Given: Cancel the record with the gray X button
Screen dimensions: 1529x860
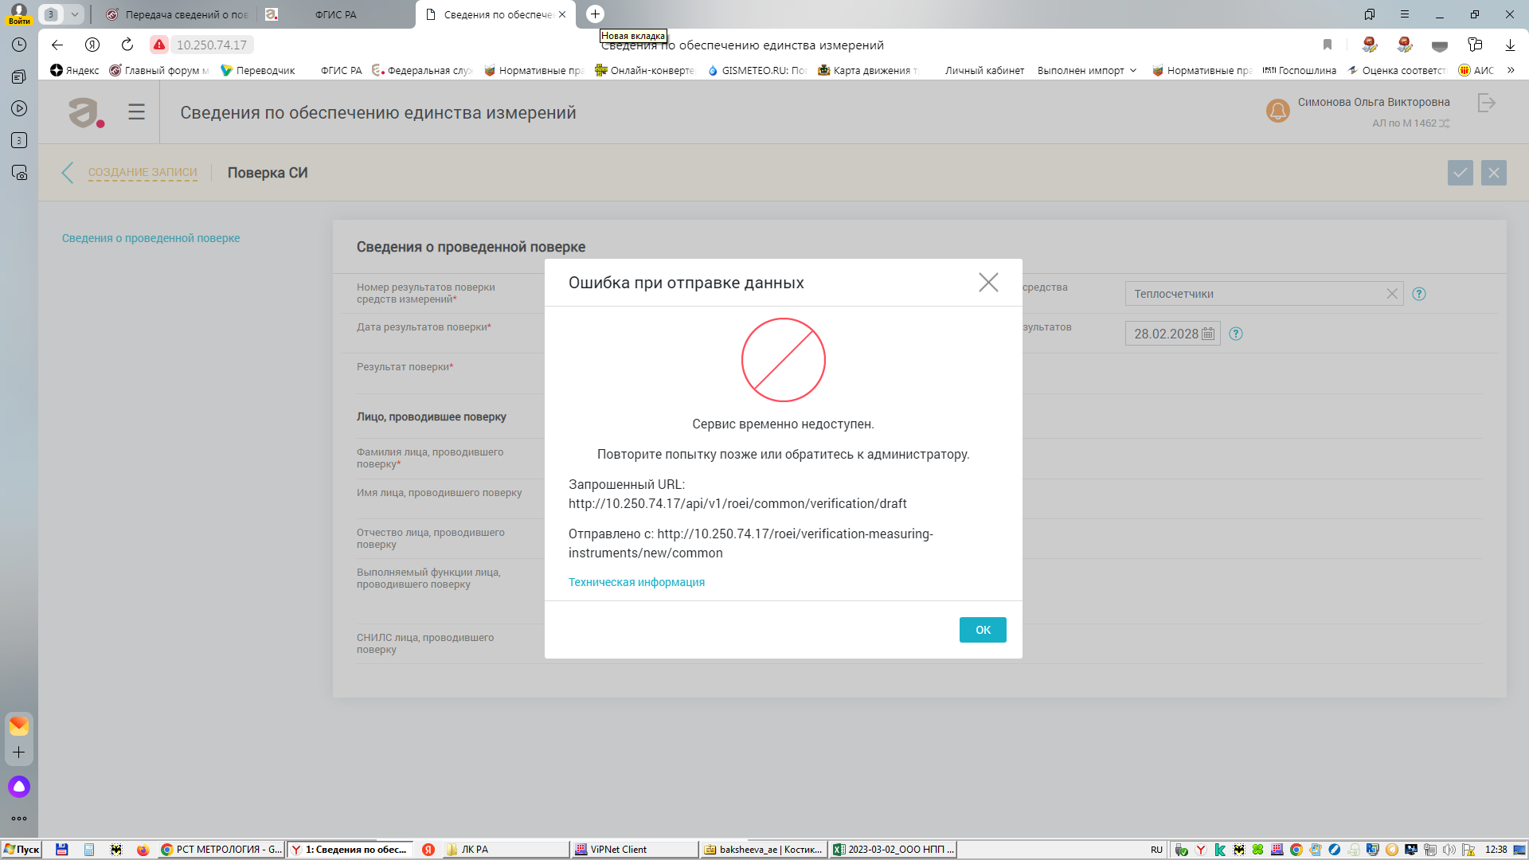Looking at the screenshot, I should pyautogui.click(x=1494, y=173).
